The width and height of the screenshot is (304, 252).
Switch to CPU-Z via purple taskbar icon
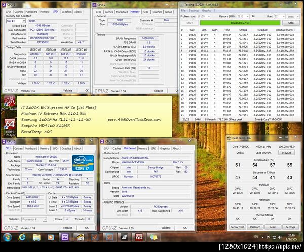point(65,237)
